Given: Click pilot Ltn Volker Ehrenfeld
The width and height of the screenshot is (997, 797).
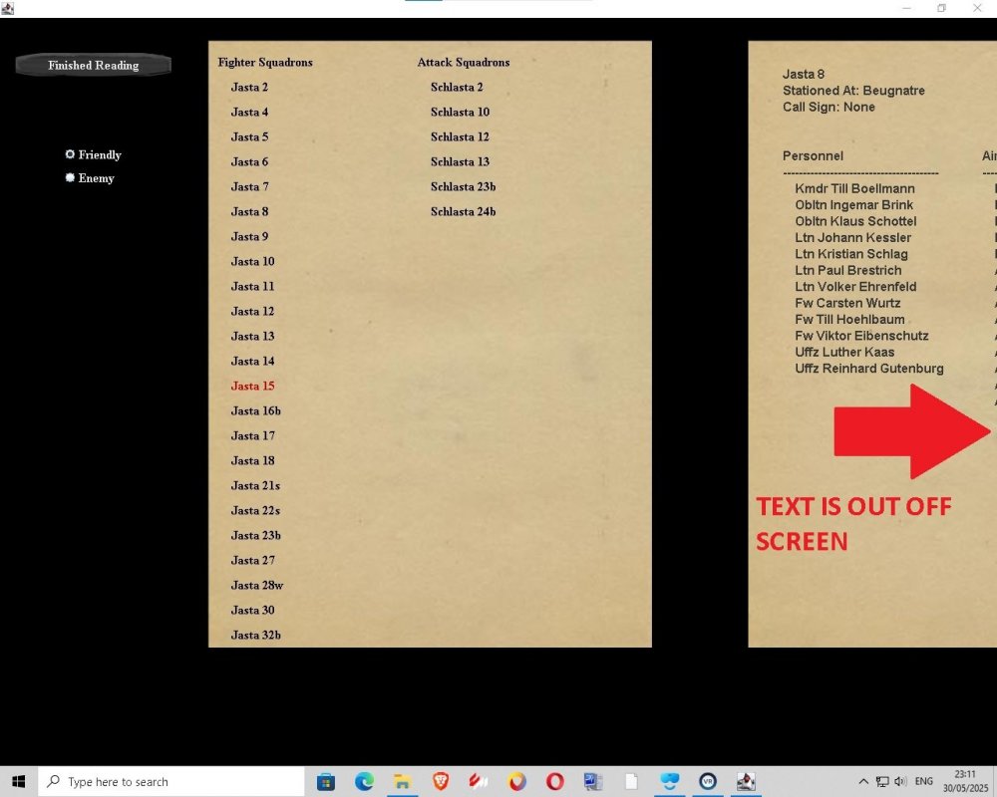Looking at the screenshot, I should [855, 287].
